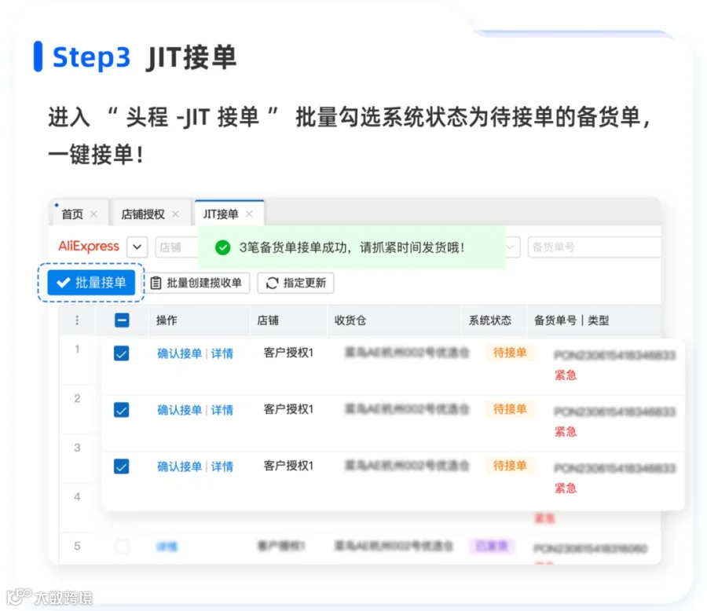707x611 pixels.
Task: Expand the AliExpress platform dropdown
Action: [x=137, y=247]
